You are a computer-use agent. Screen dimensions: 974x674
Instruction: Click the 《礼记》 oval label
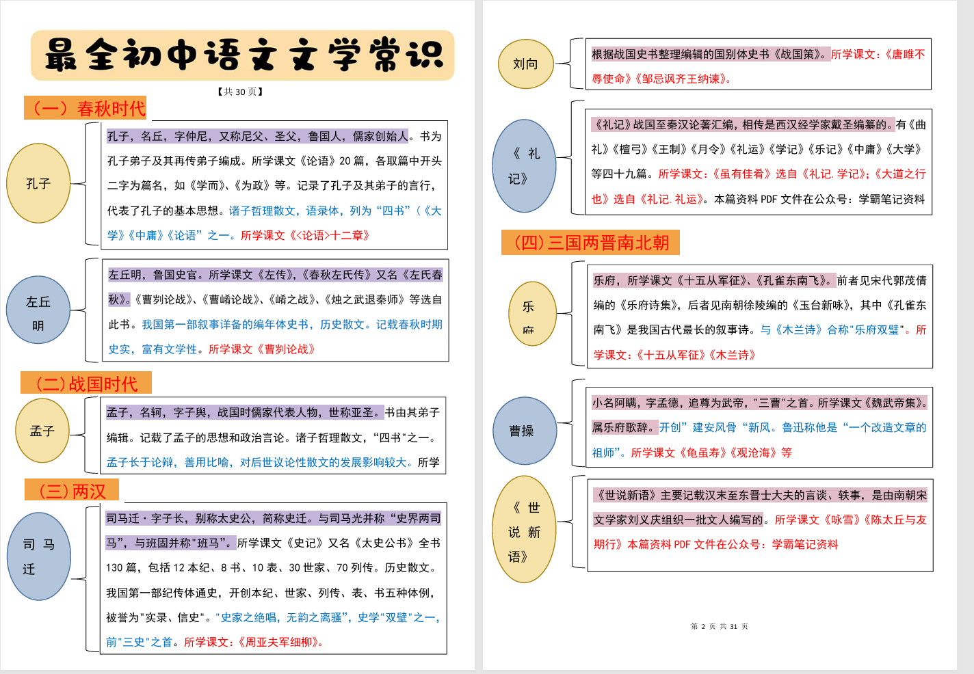(x=524, y=166)
